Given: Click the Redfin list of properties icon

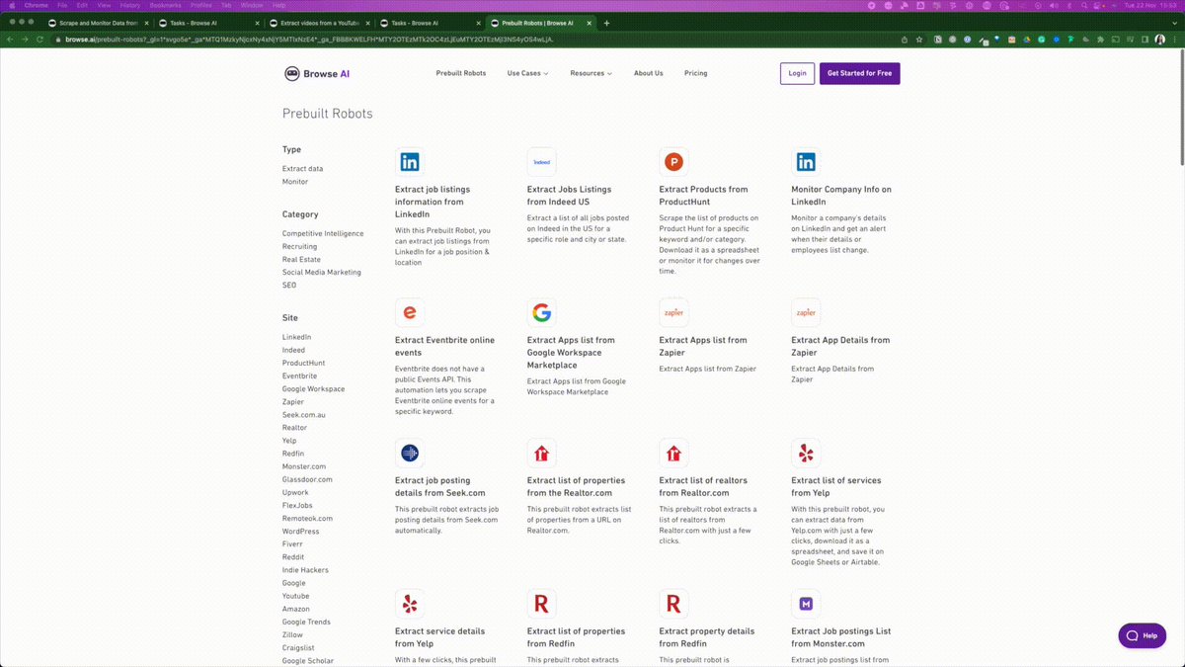Looking at the screenshot, I should coord(542,604).
